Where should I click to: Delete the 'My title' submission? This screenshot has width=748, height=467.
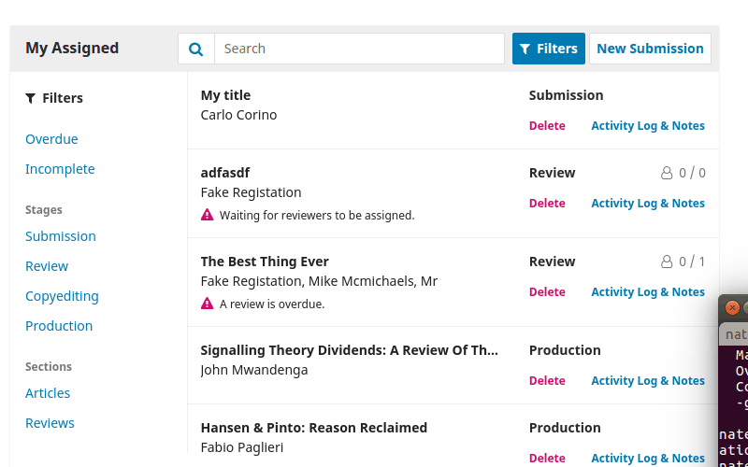click(x=547, y=126)
